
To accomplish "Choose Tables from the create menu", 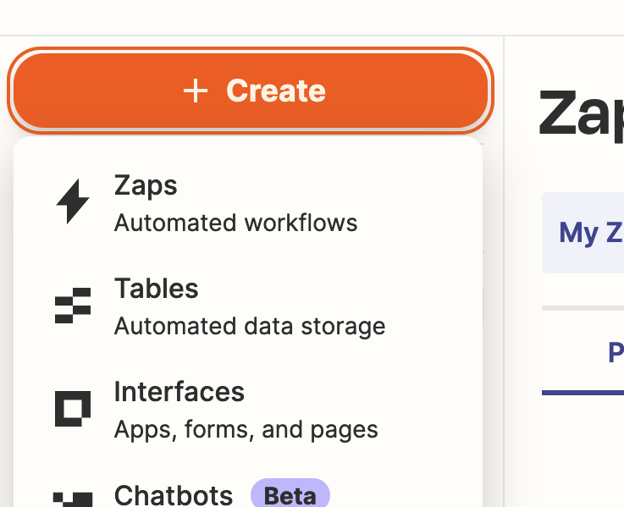I will point(248,306).
